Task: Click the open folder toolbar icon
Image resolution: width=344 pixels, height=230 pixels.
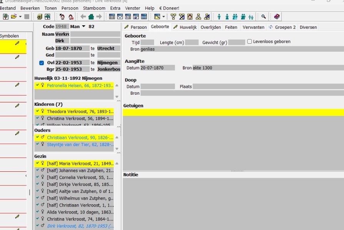Action: 14,16
